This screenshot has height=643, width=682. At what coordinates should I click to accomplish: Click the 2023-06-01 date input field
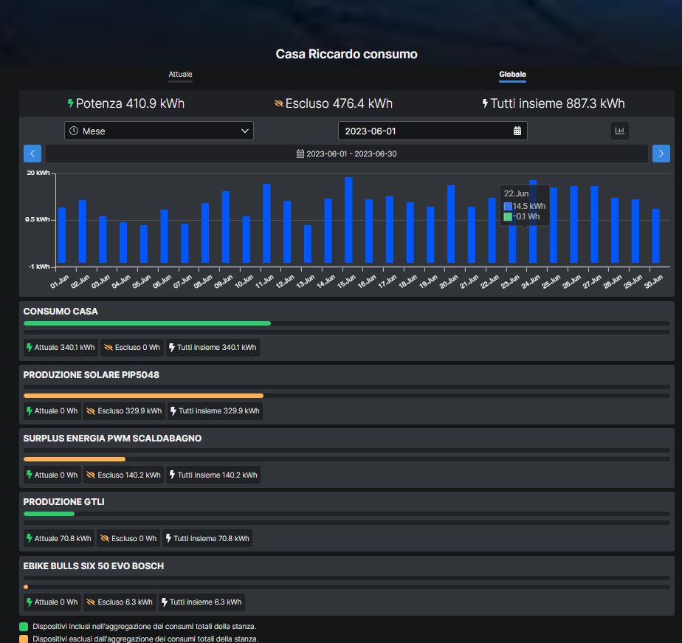424,131
